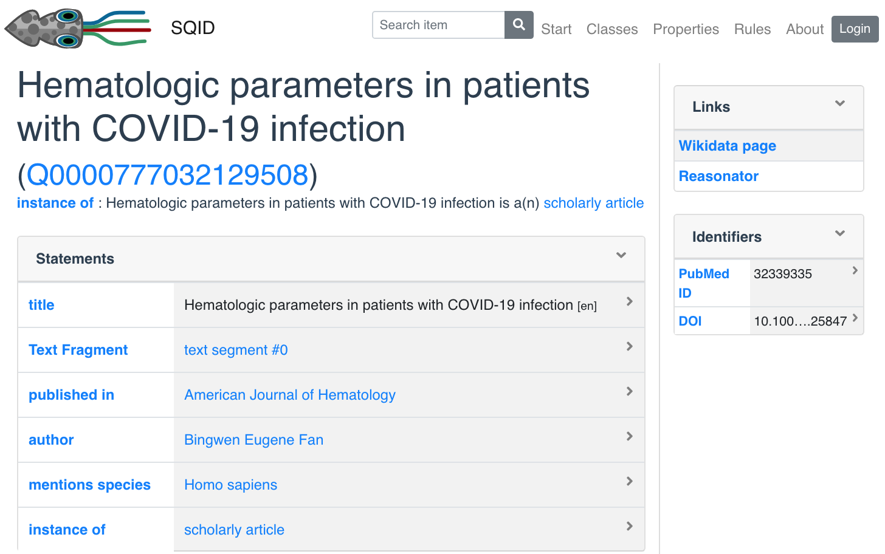Open the Rules nav item
This screenshot has height=554, width=885.
click(x=752, y=29)
